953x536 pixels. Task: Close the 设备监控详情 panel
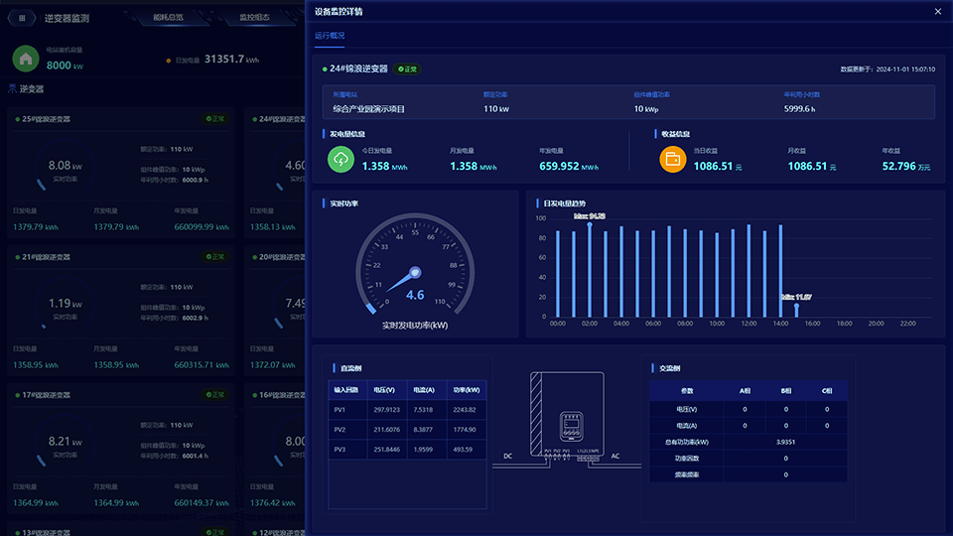point(938,12)
